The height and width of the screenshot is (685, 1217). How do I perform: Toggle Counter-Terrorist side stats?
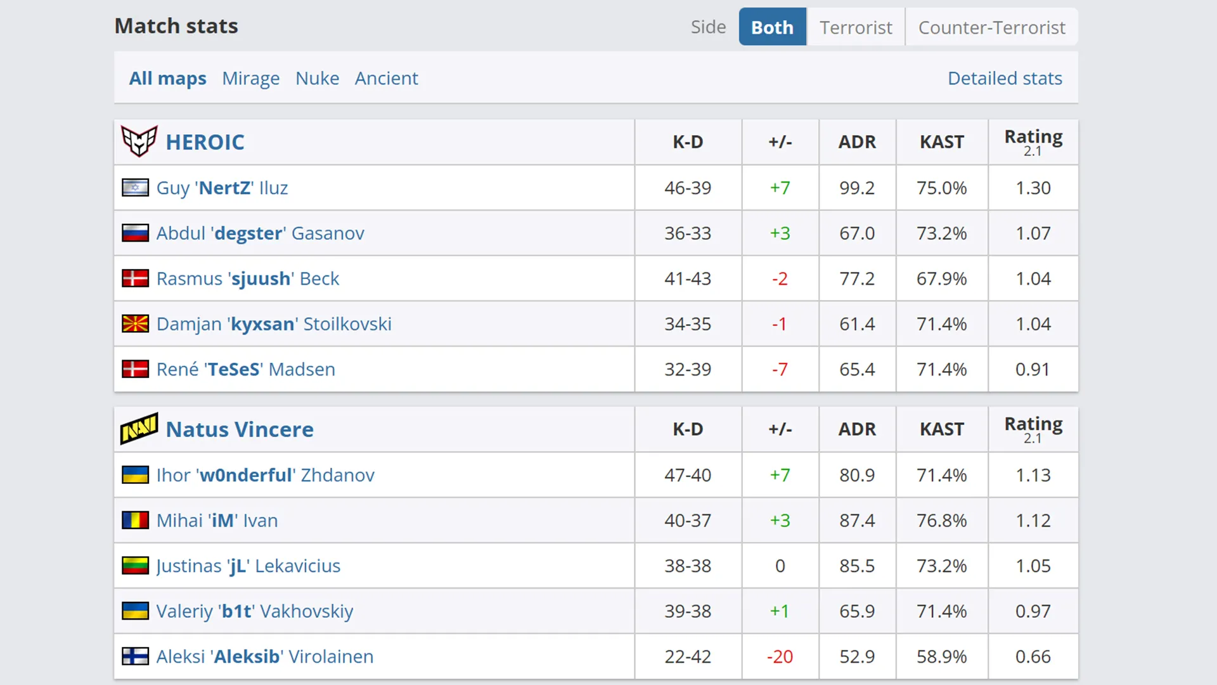coord(991,27)
